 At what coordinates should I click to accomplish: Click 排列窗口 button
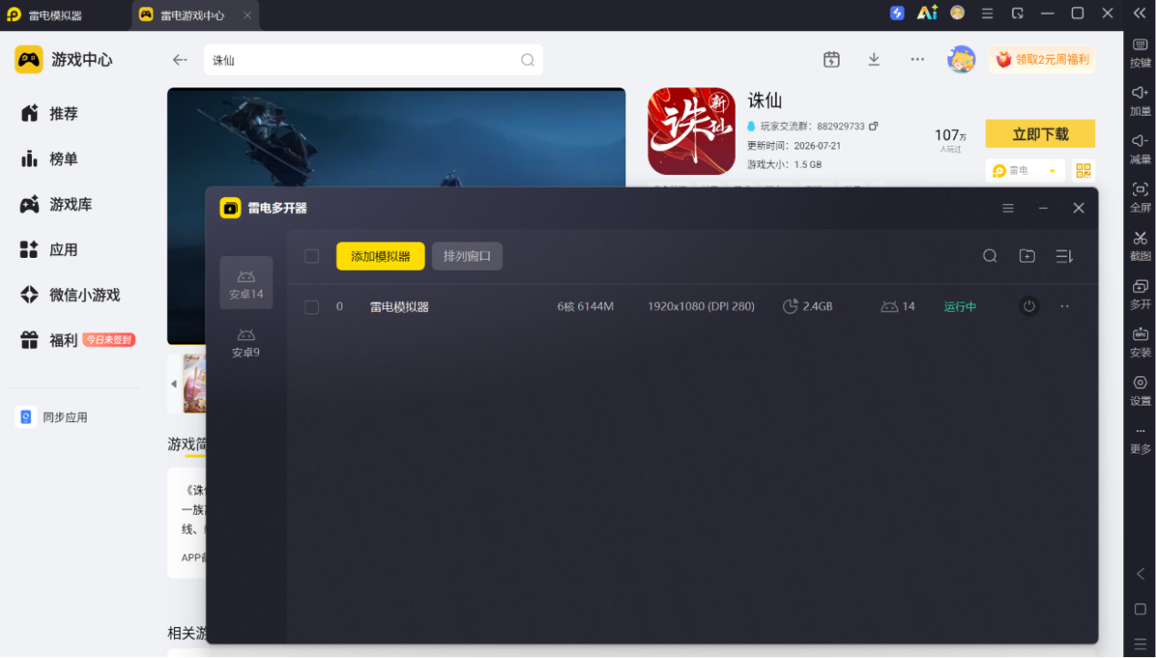point(467,256)
